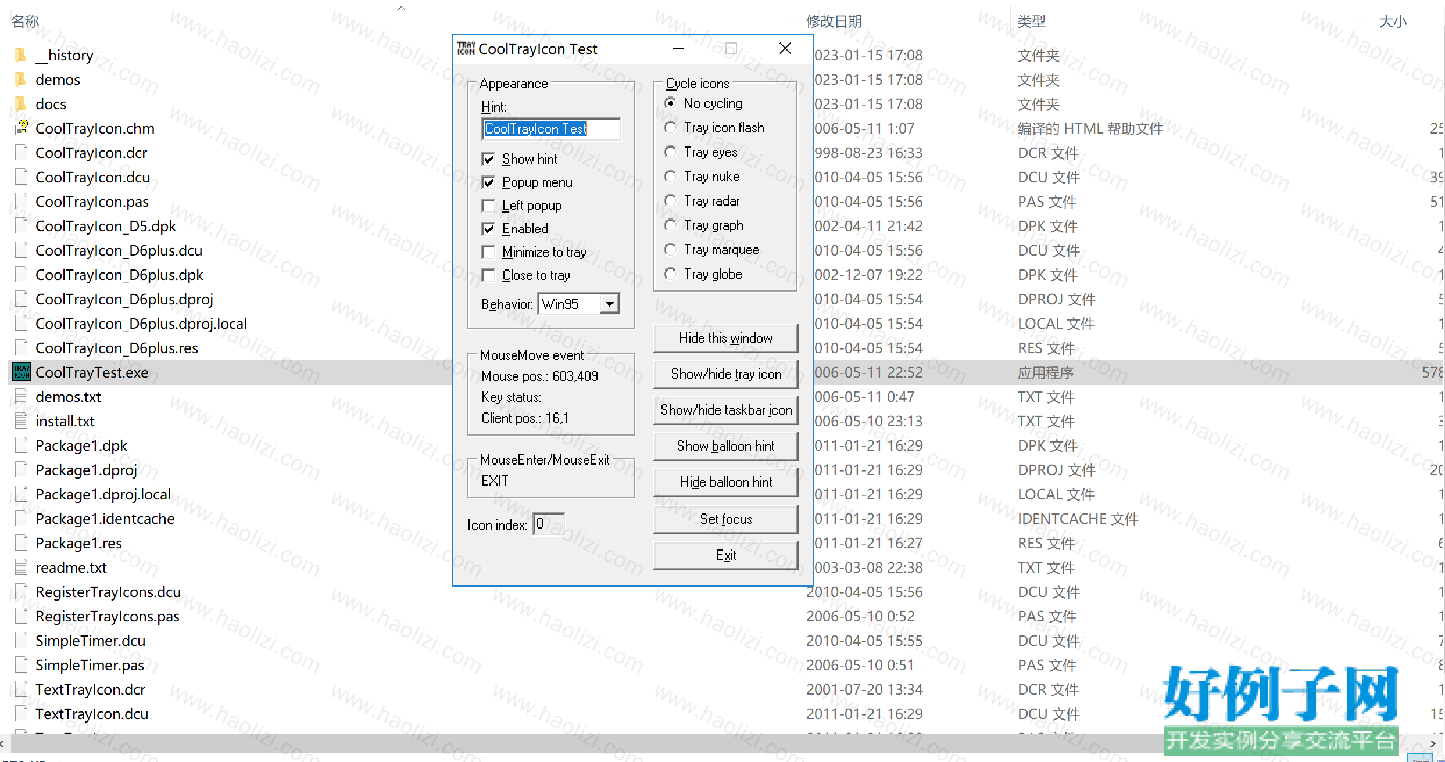The width and height of the screenshot is (1445, 762).
Task: Toggle the Popup menu checkbox
Action: click(489, 182)
